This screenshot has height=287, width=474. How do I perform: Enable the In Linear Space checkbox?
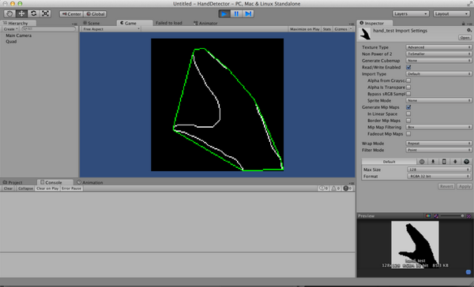click(x=408, y=114)
